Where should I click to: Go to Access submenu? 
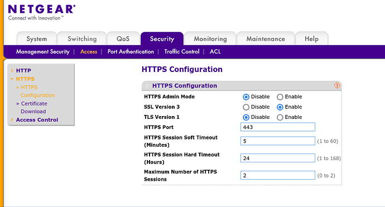[89, 51]
